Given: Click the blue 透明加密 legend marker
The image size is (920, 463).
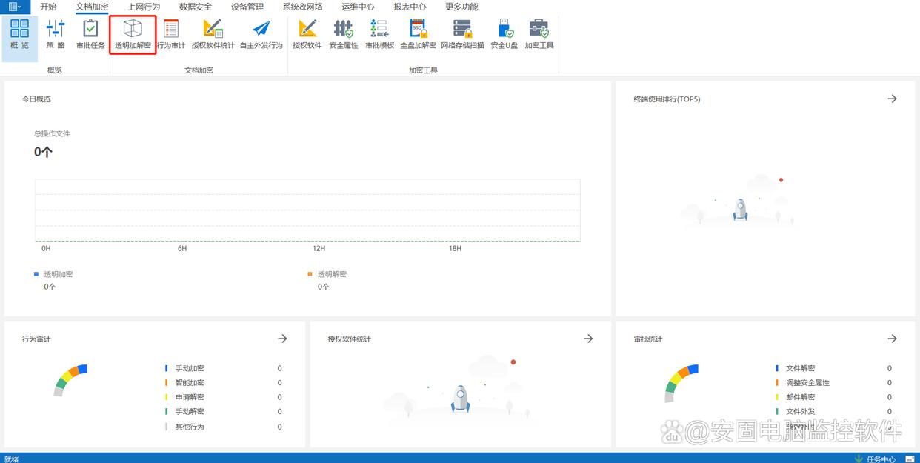Looking at the screenshot, I should (36, 274).
